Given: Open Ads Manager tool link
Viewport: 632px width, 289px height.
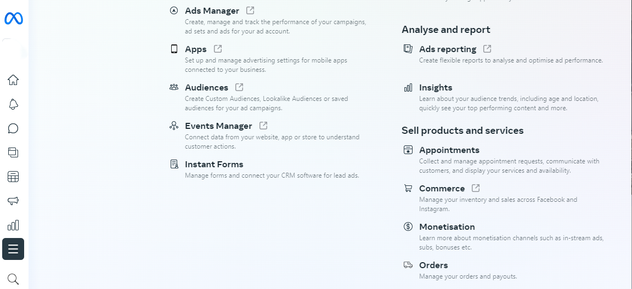Looking at the screenshot, I should click(x=212, y=10).
